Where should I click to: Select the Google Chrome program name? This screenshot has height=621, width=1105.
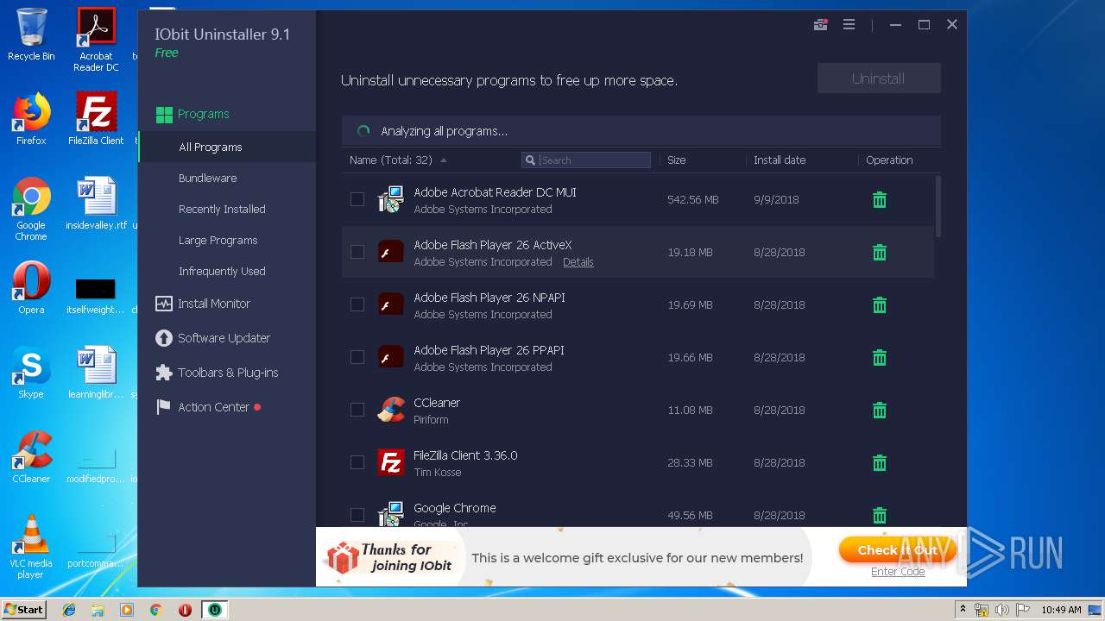pyautogui.click(x=455, y=508)
